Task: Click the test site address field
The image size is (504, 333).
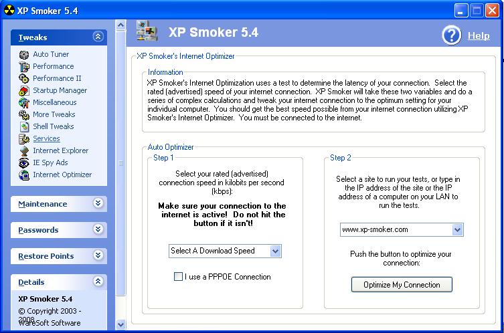Action: click(396, 229)
